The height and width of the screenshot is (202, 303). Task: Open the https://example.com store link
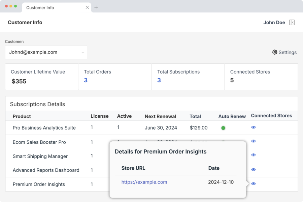tap(144, 182)
